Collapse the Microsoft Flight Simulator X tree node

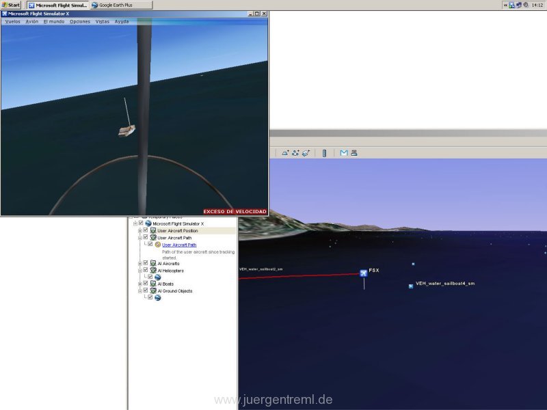tap(135, 223)
